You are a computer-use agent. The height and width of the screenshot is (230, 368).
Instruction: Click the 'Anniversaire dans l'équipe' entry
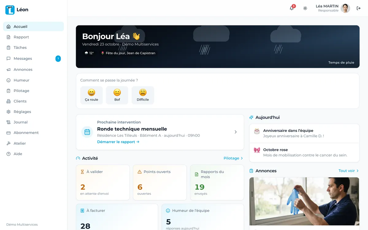(x=304, y=133)
